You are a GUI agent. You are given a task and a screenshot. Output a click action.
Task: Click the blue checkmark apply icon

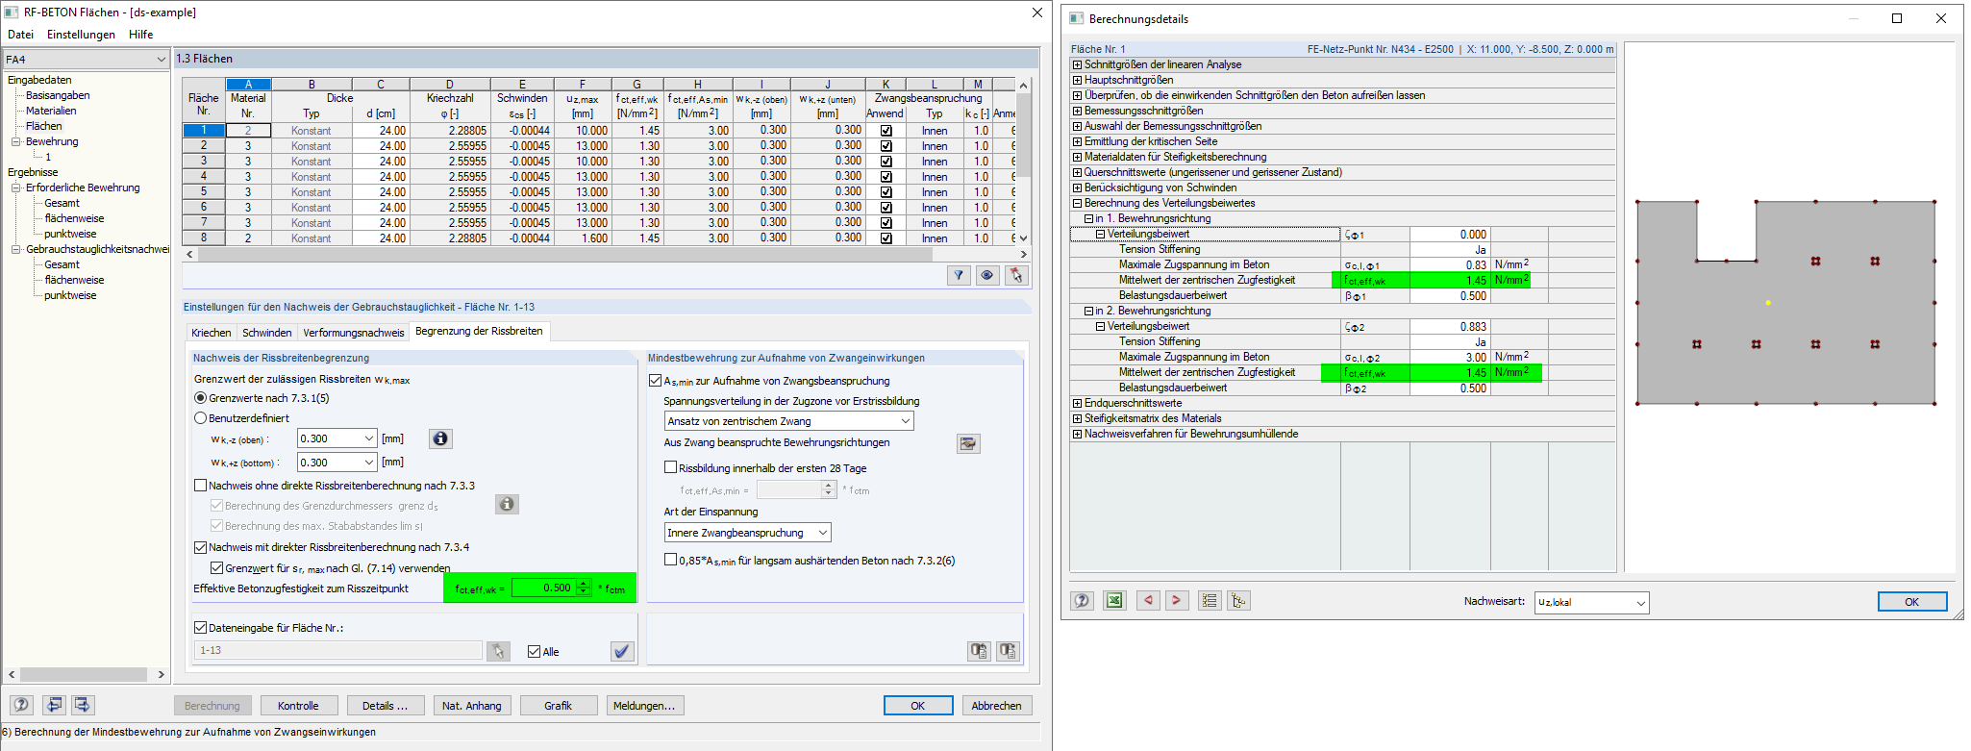(622, 651)
